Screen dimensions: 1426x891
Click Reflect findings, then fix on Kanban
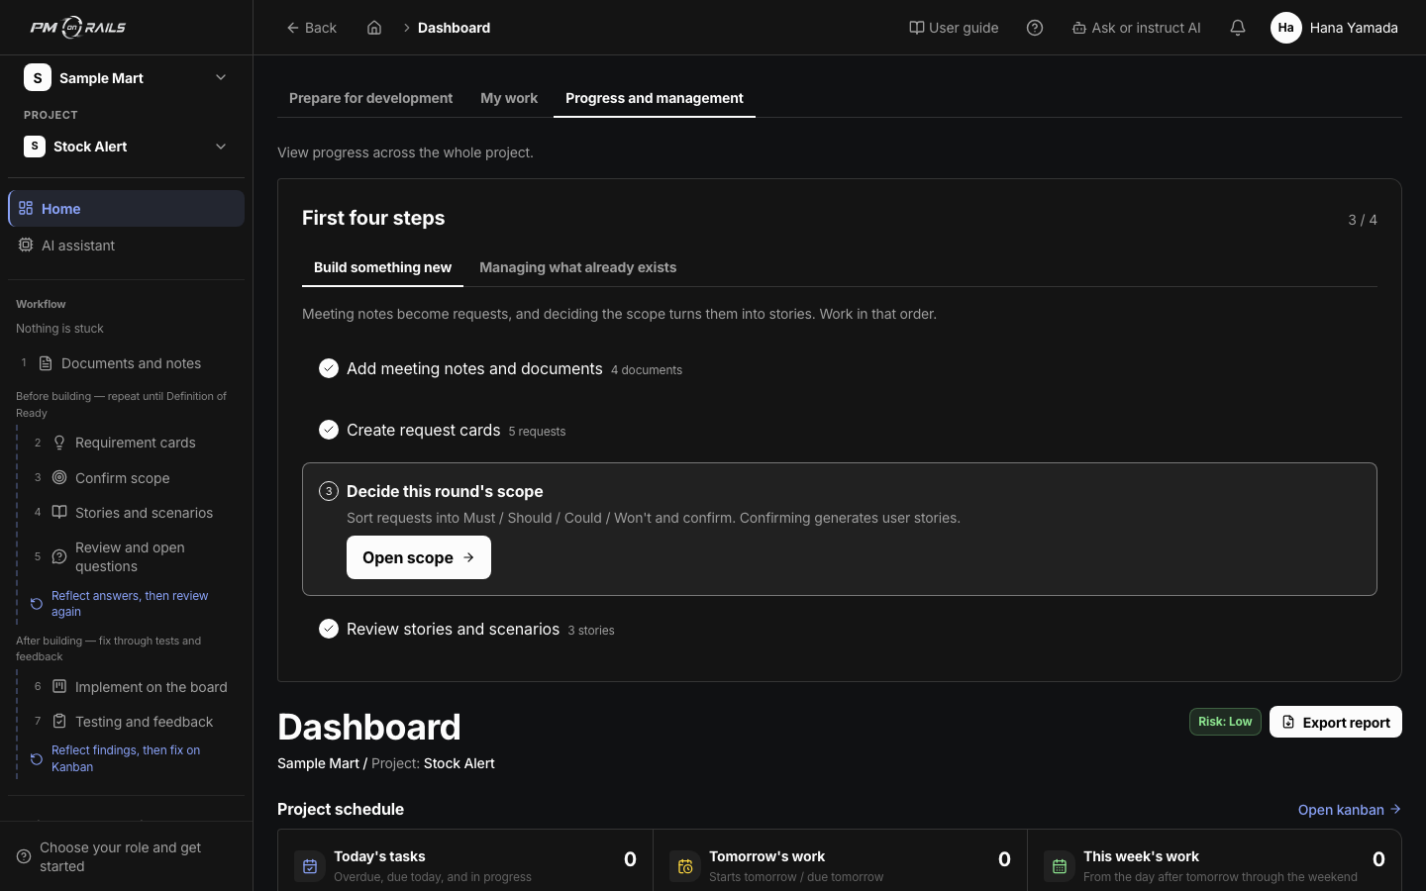click(126, 758)
